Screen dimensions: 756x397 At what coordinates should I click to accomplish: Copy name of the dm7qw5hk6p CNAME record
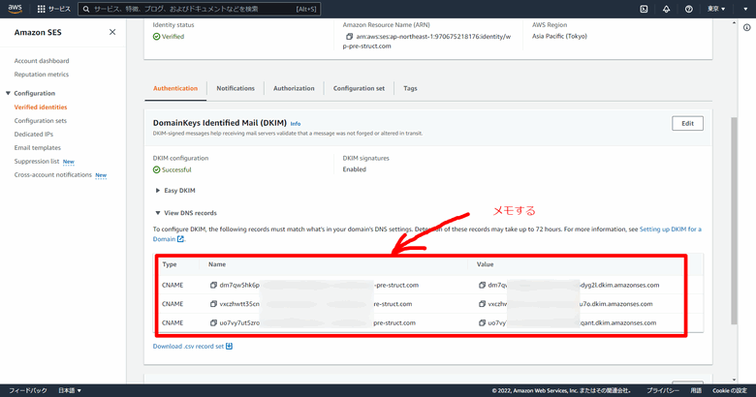point(213,286)
